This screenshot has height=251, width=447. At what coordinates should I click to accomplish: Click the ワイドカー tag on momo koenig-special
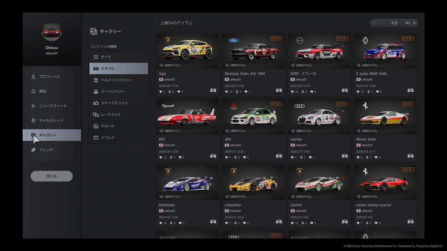point(408,169)
